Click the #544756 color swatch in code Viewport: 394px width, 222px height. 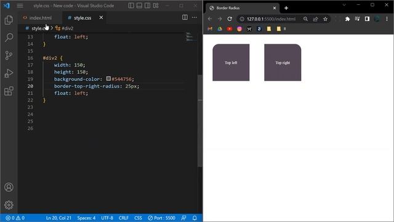(x=108, y=79)
